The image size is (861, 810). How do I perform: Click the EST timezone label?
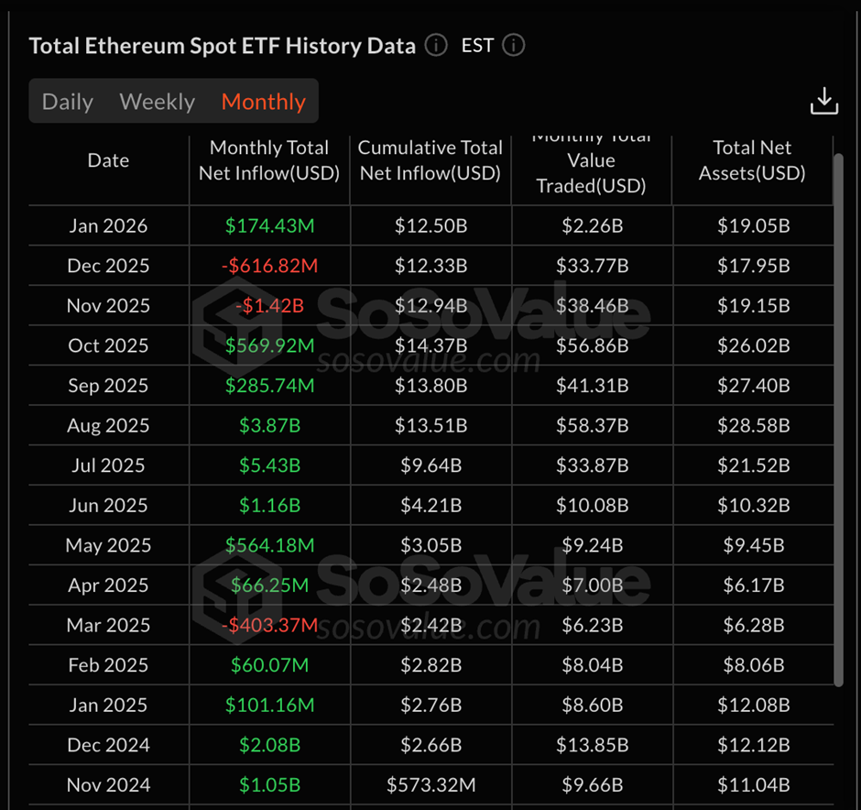pos(477,45)
